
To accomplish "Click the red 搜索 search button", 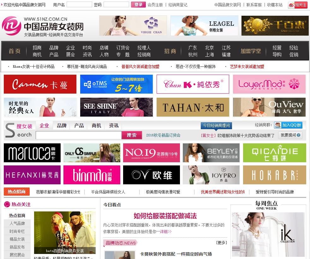I will [x=132, y=135].
